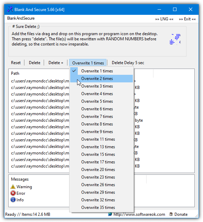Click the Ready // Items:14 status text
This screenshot has height=222, width=203.
[x=28, y=214]
